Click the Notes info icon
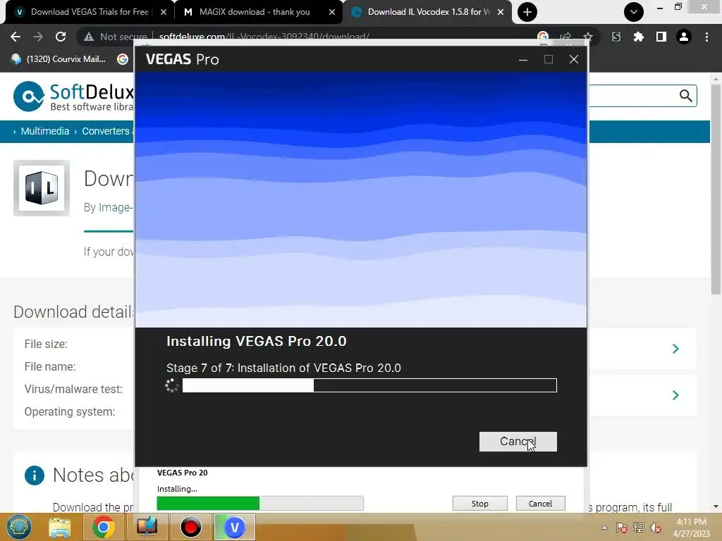This screenshot has width=722, height=541. point(35,475)
